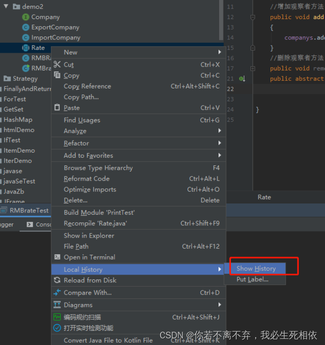Select HashMap in the project tree
Viewport: 325px width, 345px height.
[x=18, y=120]
